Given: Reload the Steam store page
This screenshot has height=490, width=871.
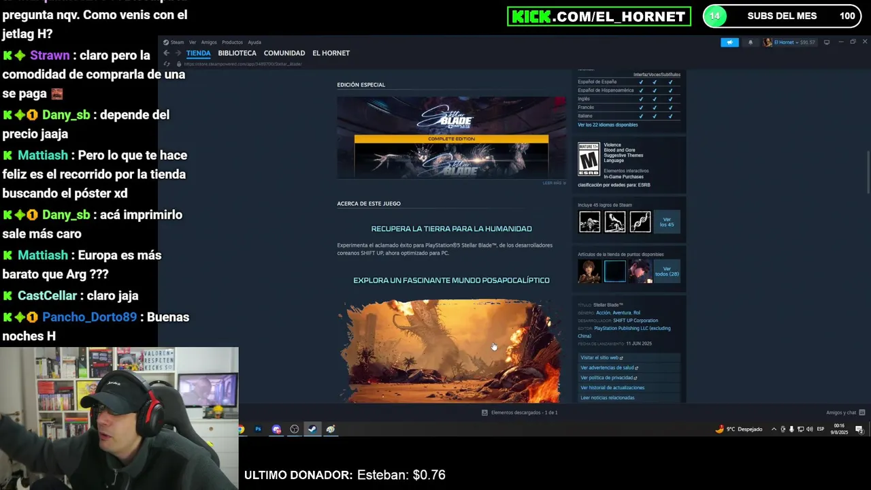Looking at the screenshot, I should coord(167,64).
